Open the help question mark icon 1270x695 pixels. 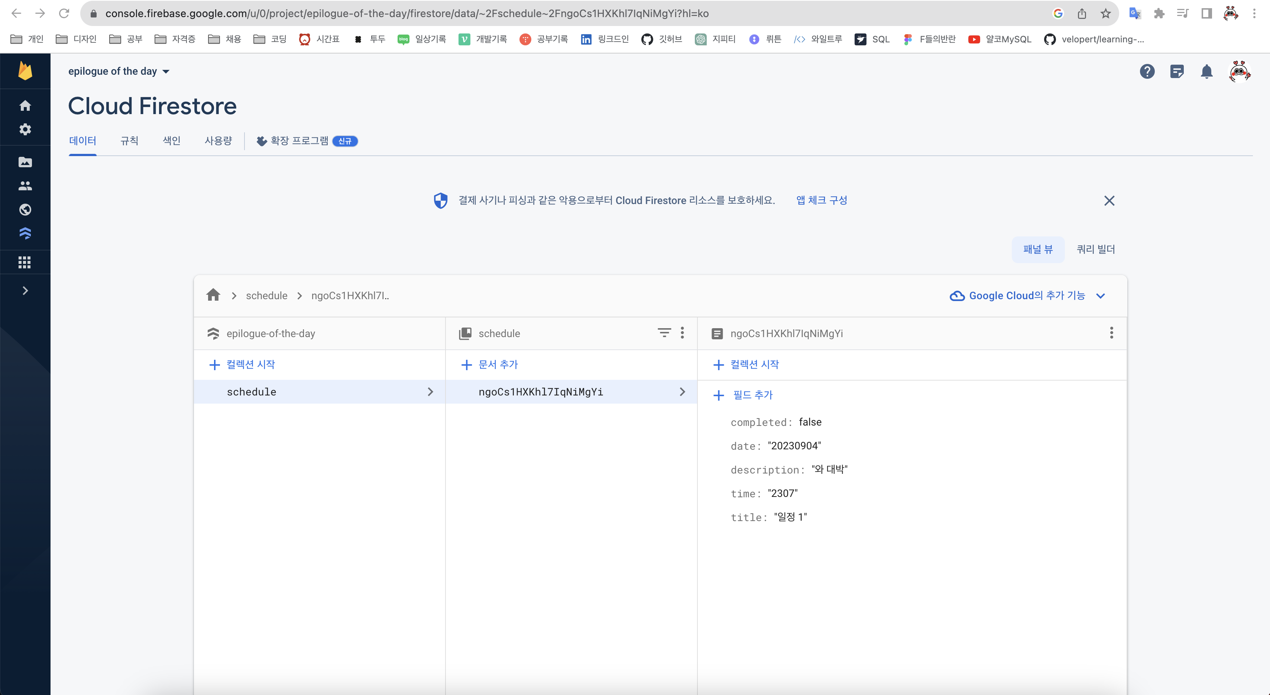(1147, 71)
